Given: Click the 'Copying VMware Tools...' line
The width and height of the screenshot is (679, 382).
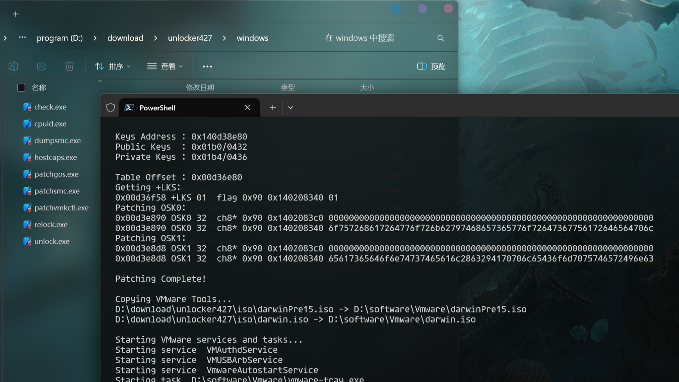Looking at the screenshot, I should click(x=173, y=299).
